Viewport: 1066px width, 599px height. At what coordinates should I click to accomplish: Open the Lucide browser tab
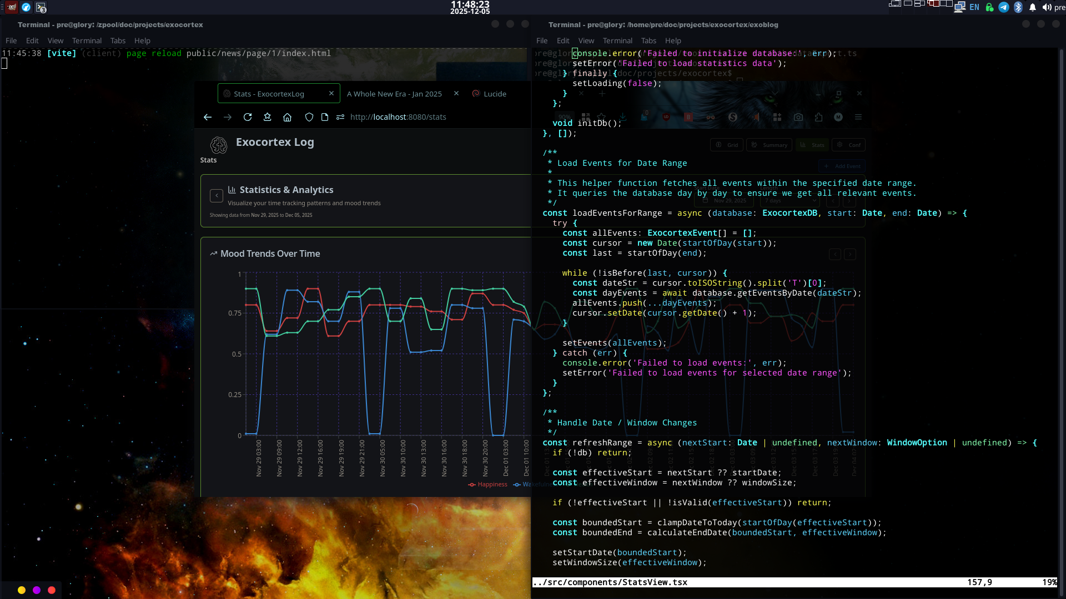click(494, 94)
